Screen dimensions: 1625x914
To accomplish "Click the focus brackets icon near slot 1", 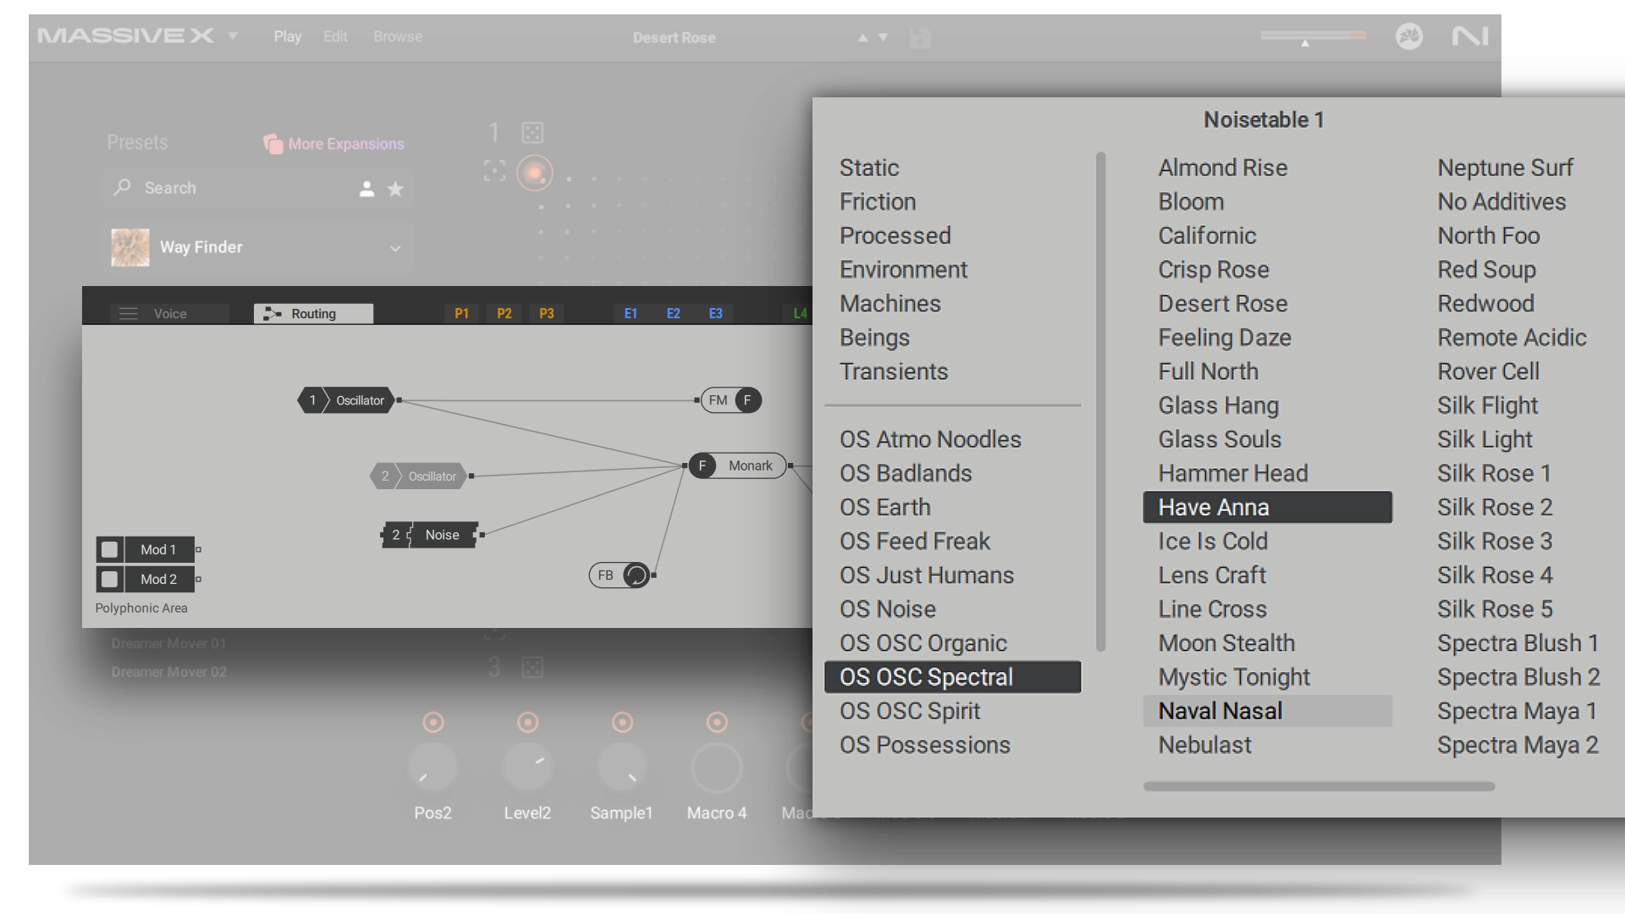I will (x=494, y=171).
